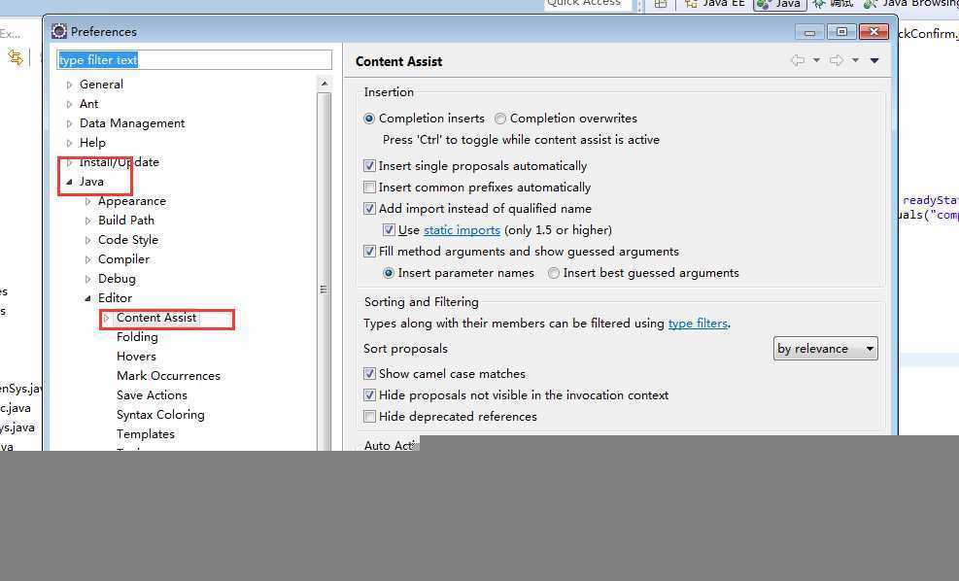Maximize the Preferences dialog
The height and width of the screenshot is (581, 959).
click(x=841, y=32)
